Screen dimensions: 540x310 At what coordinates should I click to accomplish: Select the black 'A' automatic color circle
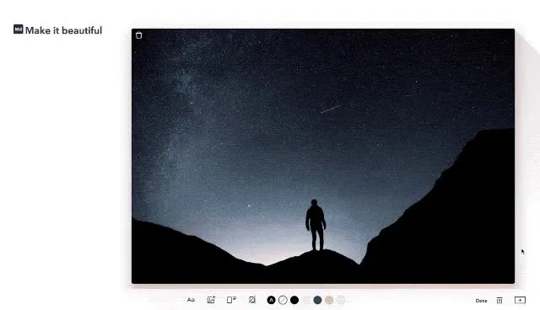point(272,300)
